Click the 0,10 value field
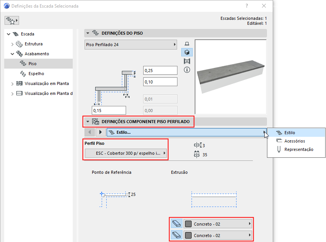The height and width of the screenshot is (242, 326). pos(160,82)
